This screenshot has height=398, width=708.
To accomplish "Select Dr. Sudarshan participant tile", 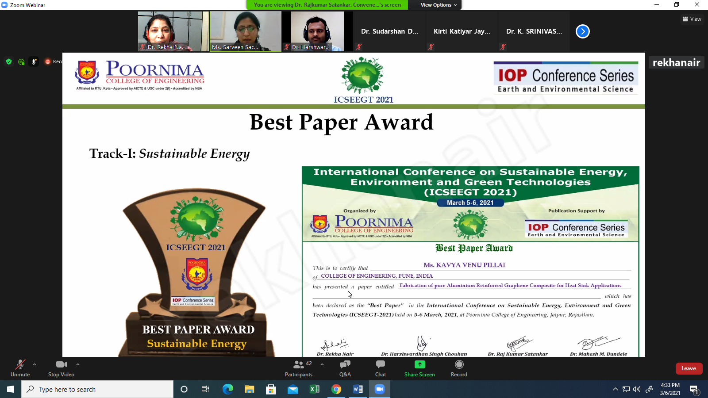I will coord(390,31).
